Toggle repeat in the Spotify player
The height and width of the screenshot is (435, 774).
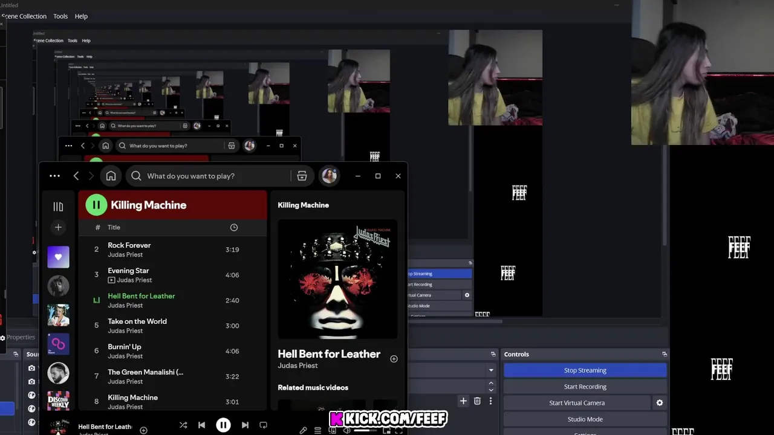point(263,425)
